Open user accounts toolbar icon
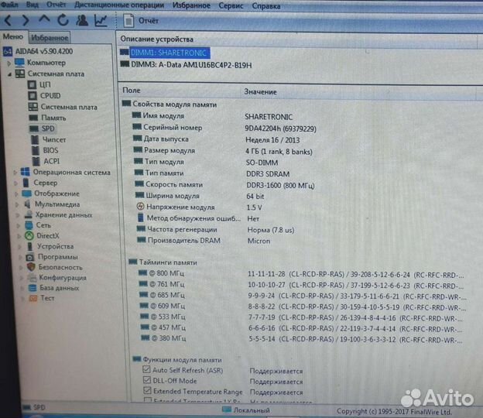Image resolution: width=483 pixels, height=418 pixels. 82,20
